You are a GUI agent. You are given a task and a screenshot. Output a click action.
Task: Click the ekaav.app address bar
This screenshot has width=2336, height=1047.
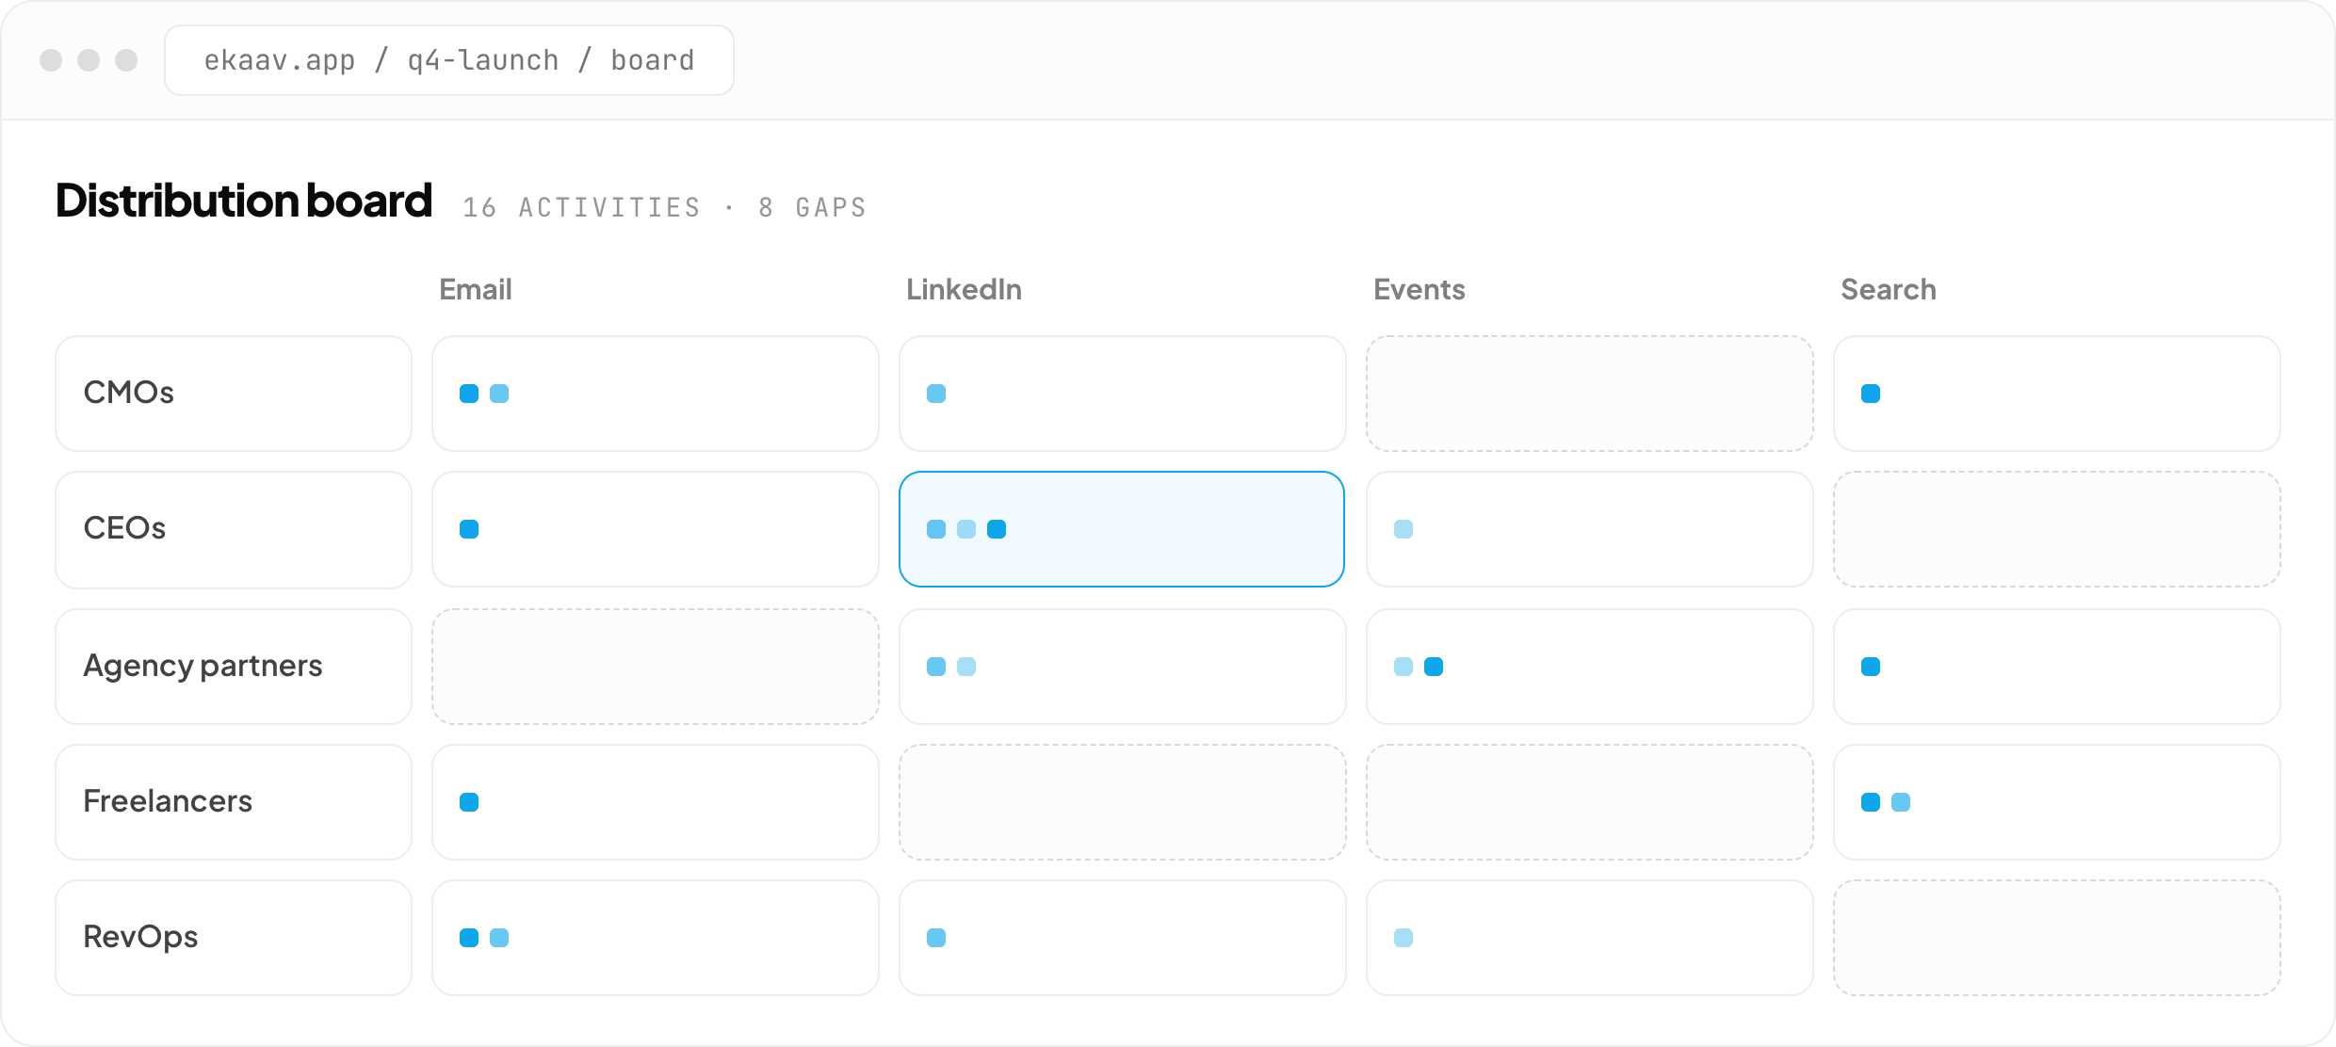(x=449, y=60)
